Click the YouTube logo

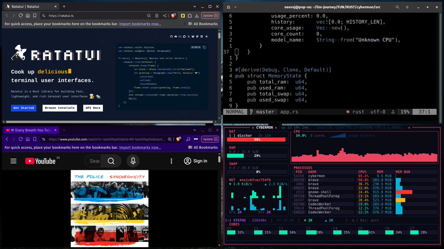(40, 161)
